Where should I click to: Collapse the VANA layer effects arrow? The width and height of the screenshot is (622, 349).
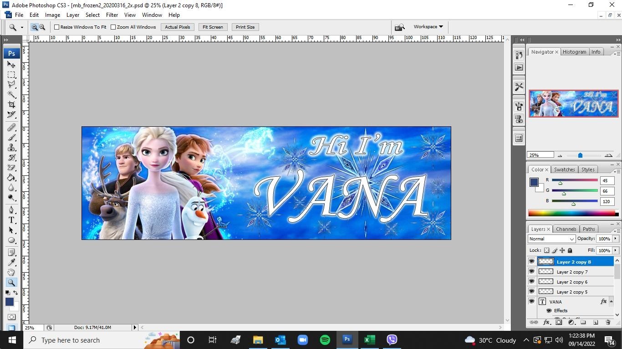611,301
